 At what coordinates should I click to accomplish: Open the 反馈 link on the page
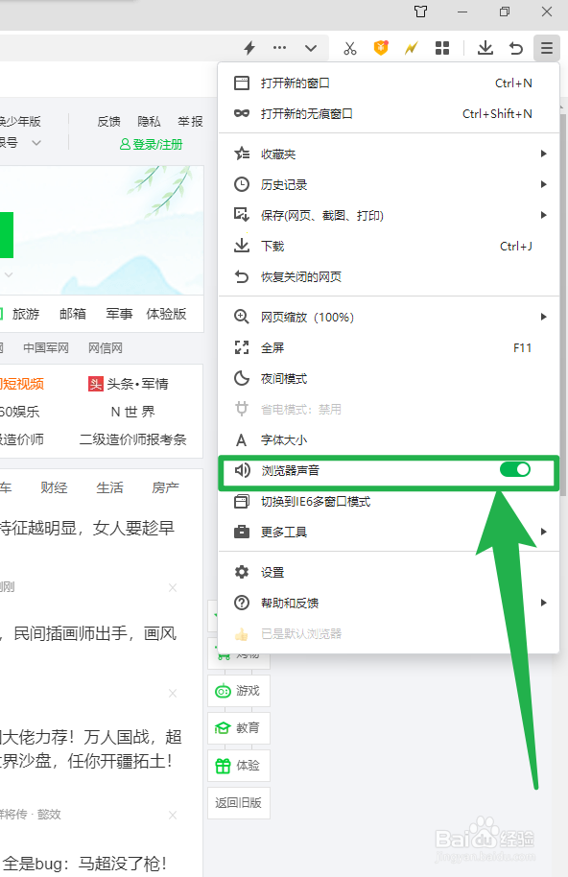pyautogui.click(x=109, y=121)
